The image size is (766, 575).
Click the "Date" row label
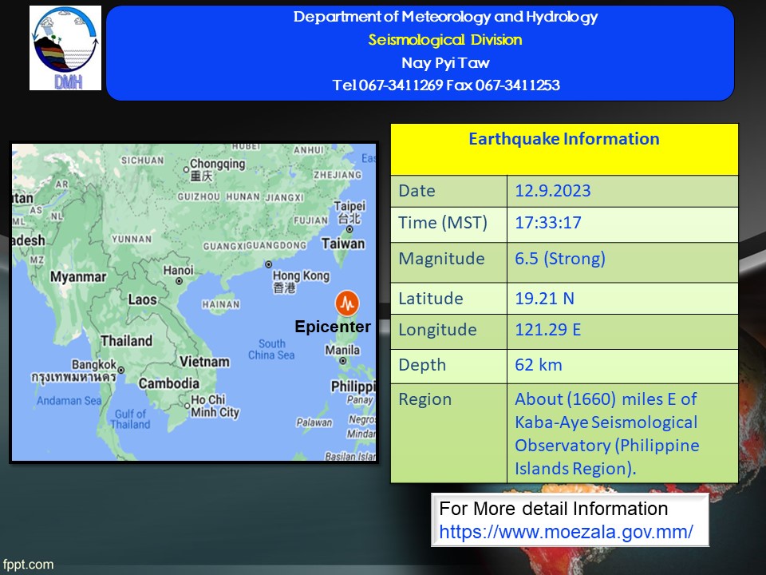417,191
